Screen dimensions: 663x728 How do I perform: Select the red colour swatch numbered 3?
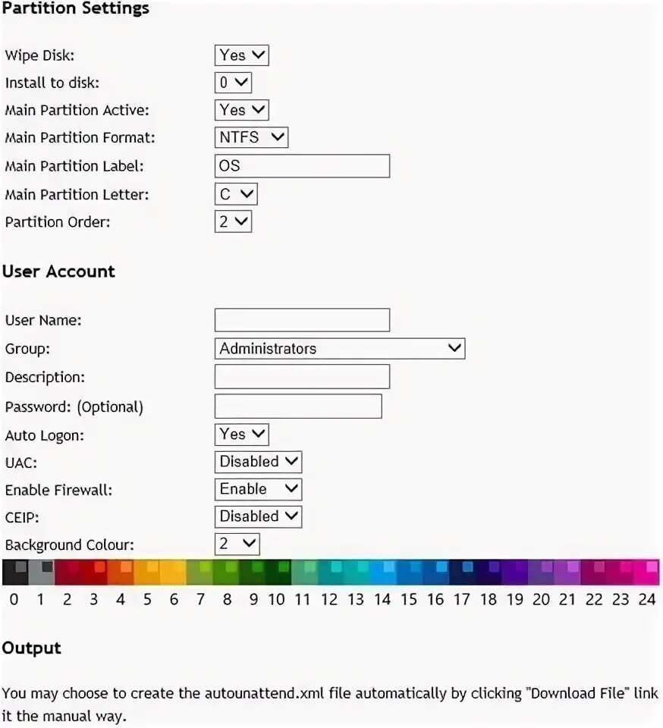coord(94,573)
